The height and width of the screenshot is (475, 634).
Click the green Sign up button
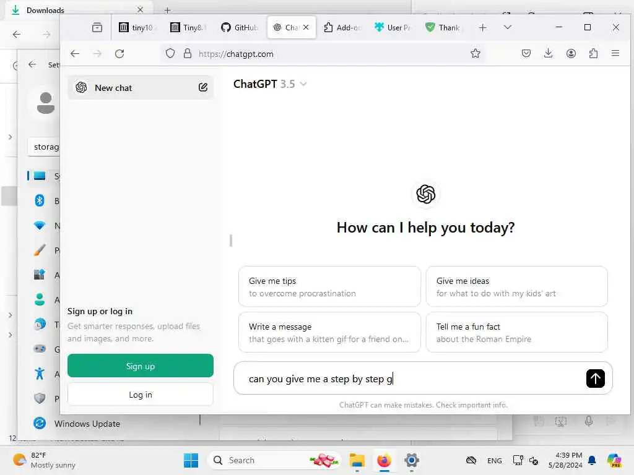point(141,366)
